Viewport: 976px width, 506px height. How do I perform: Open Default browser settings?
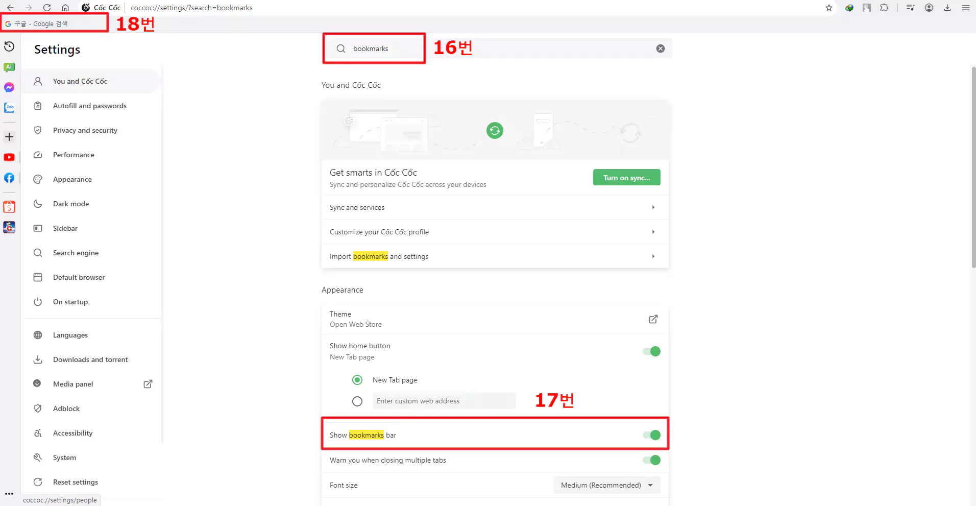(92, 277)
